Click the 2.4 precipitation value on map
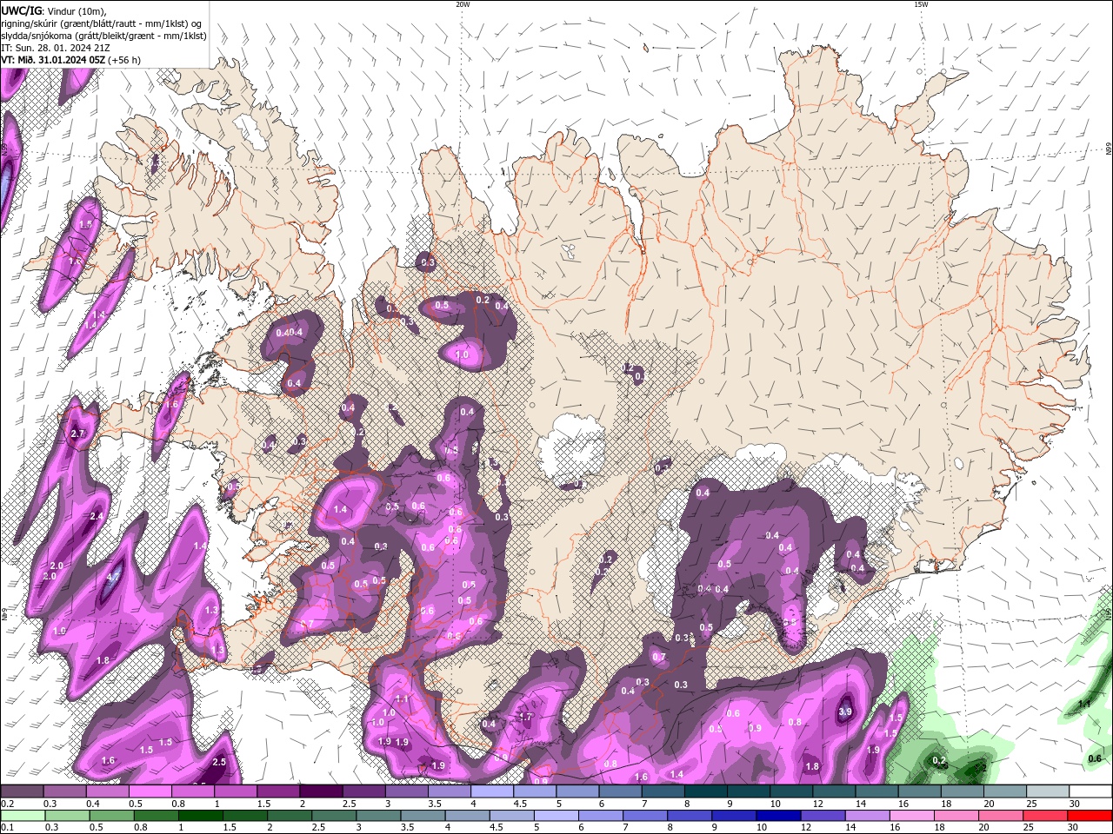The width and height of the screenshot is (1113, 834). click(97, 516)
